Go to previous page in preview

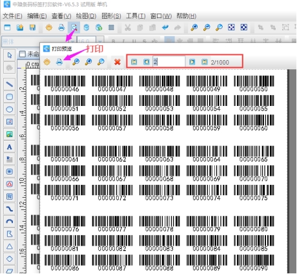point(147,62)
